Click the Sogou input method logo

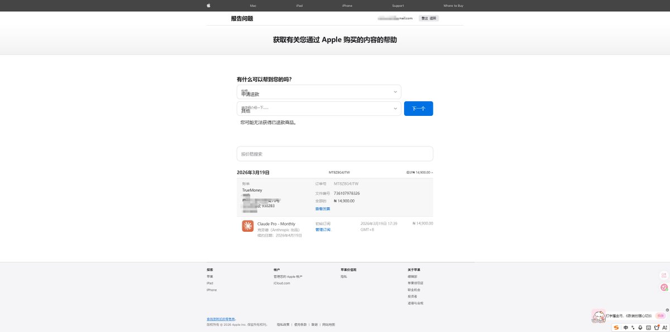click(615, 328)
